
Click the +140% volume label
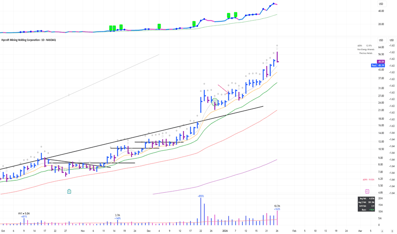pyautogui.click(x=118, y=218)
